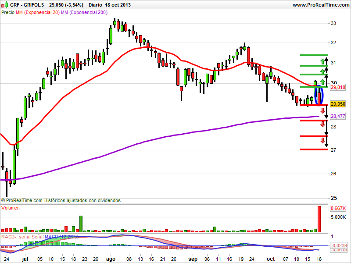
Task: Click the sep month label on time axis
Action: tap(193, 259)
